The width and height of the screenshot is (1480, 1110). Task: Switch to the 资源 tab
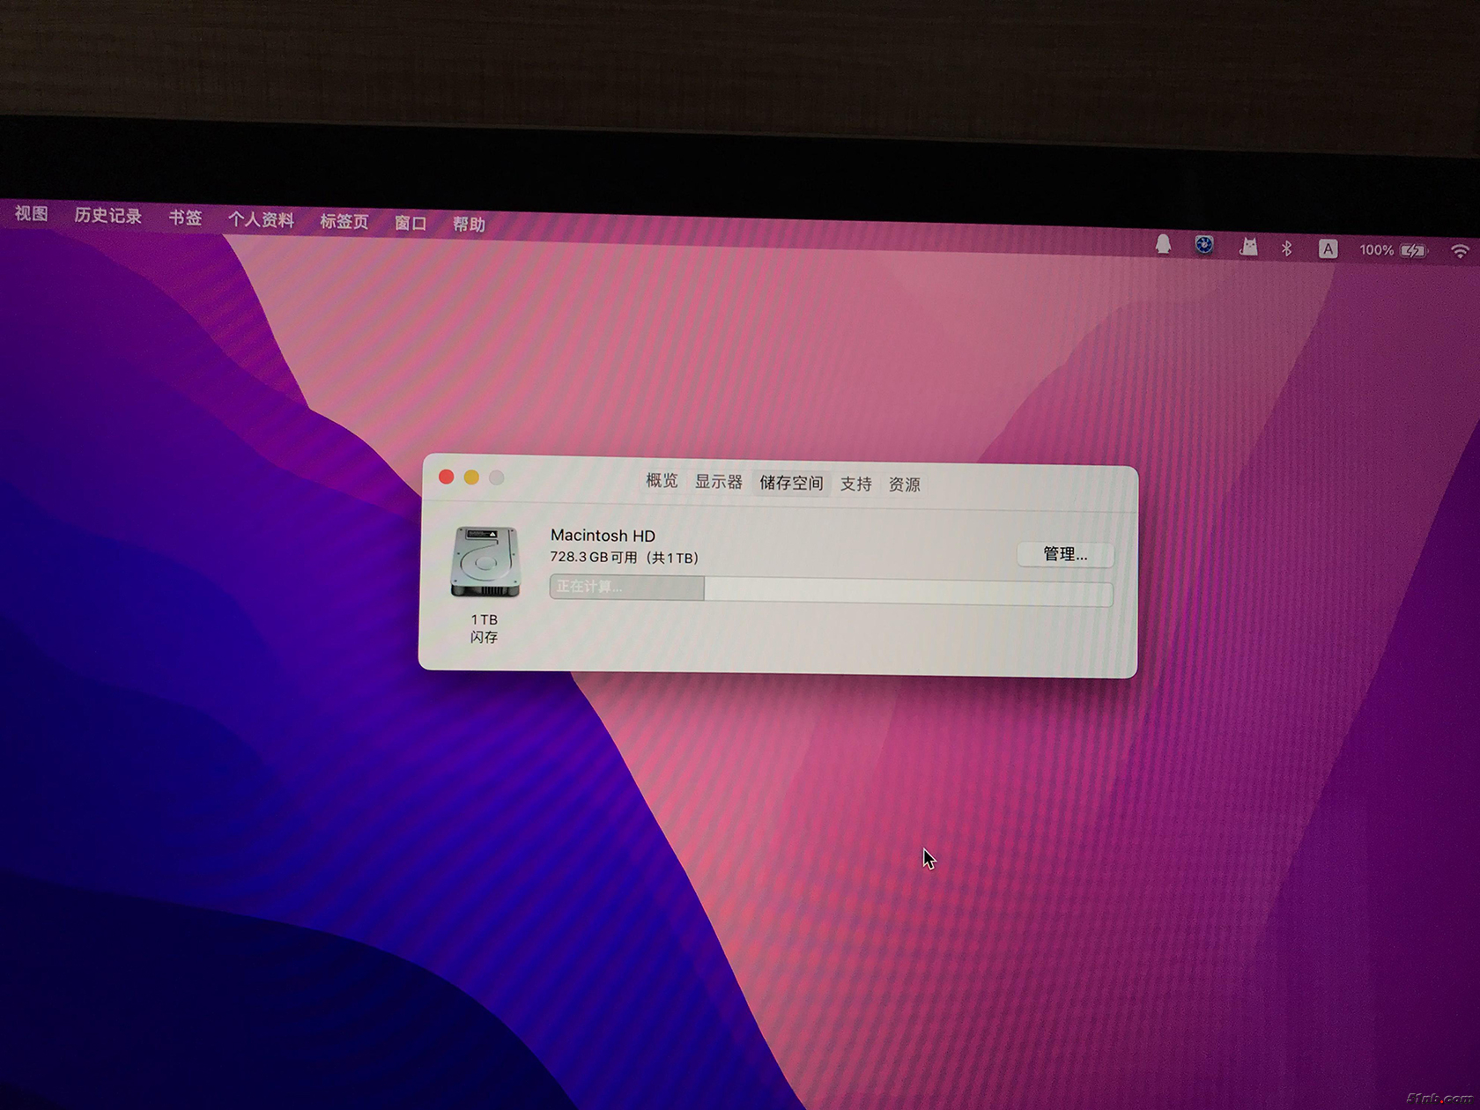click(904, 485)
